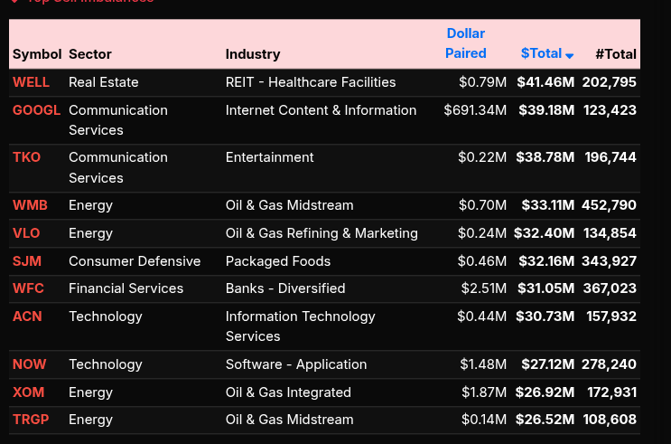Click the sort arrow beside $Total
671x444 pixels.
pos(570,55)
